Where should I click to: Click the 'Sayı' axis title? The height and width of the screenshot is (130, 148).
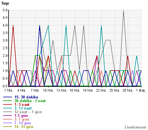pos(5,3)
